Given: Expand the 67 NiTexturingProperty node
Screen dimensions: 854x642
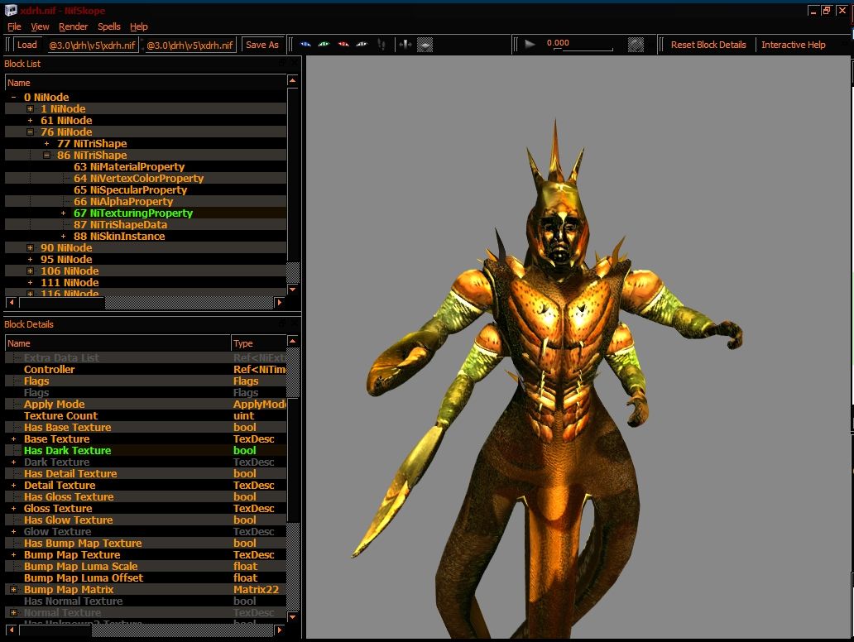Looking at the screenshot, I should [63, 213].
